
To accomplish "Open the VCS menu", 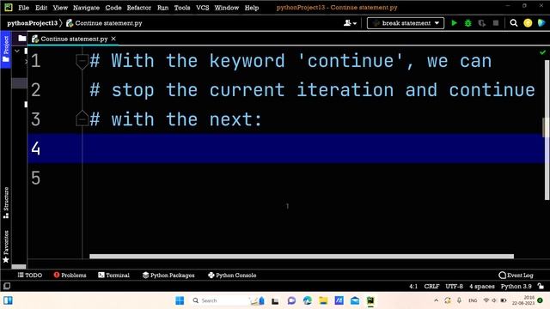I will (x=203, y=8).
